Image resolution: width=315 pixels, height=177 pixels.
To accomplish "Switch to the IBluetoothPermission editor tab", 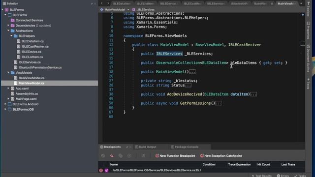I will coord(239,3).
